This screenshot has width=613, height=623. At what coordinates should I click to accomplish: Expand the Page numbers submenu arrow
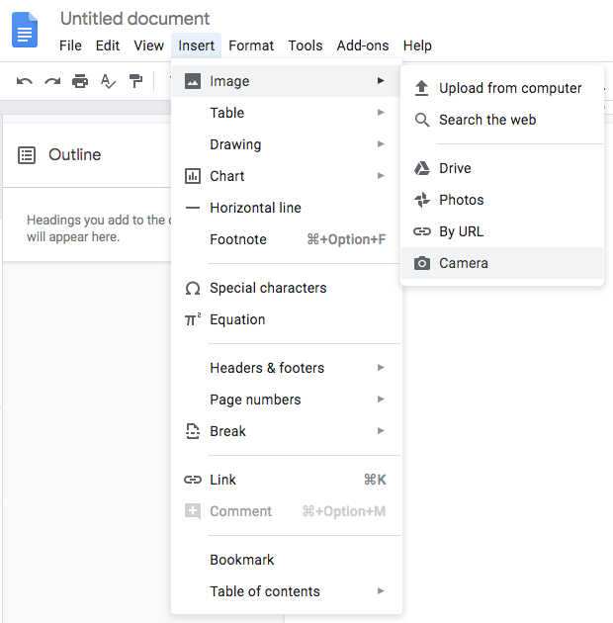(x=381, y=399)
